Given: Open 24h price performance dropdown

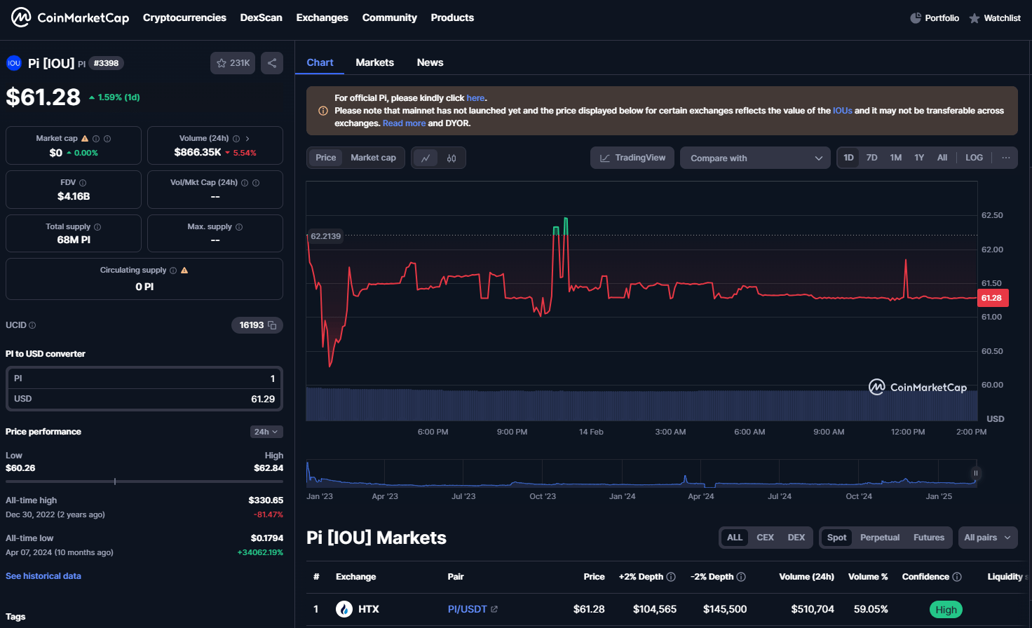Looking at the screenshot, I should pyautogui.click(x=266, y=432).
